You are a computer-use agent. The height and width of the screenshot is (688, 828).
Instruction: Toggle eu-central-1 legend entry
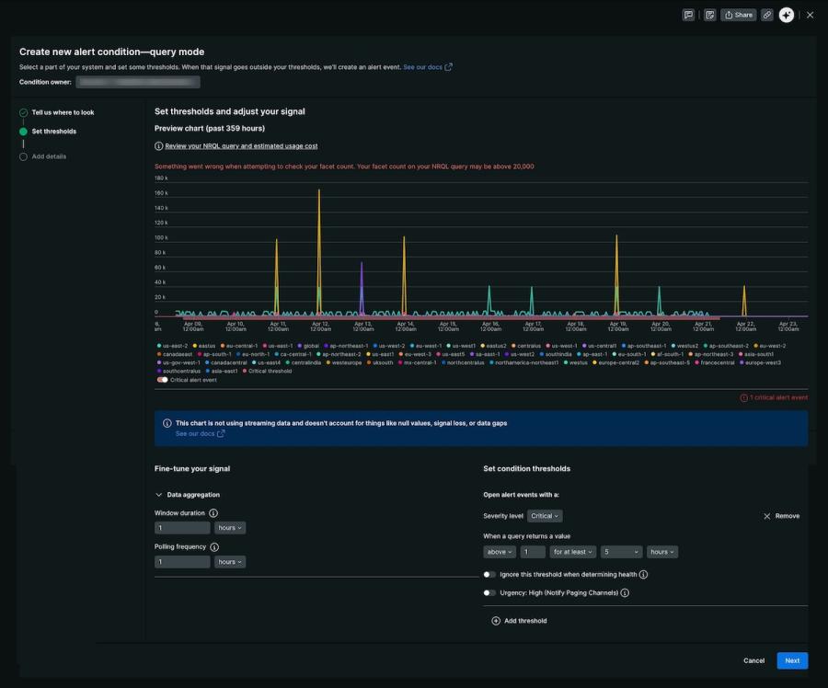click(x=238, y=346)
